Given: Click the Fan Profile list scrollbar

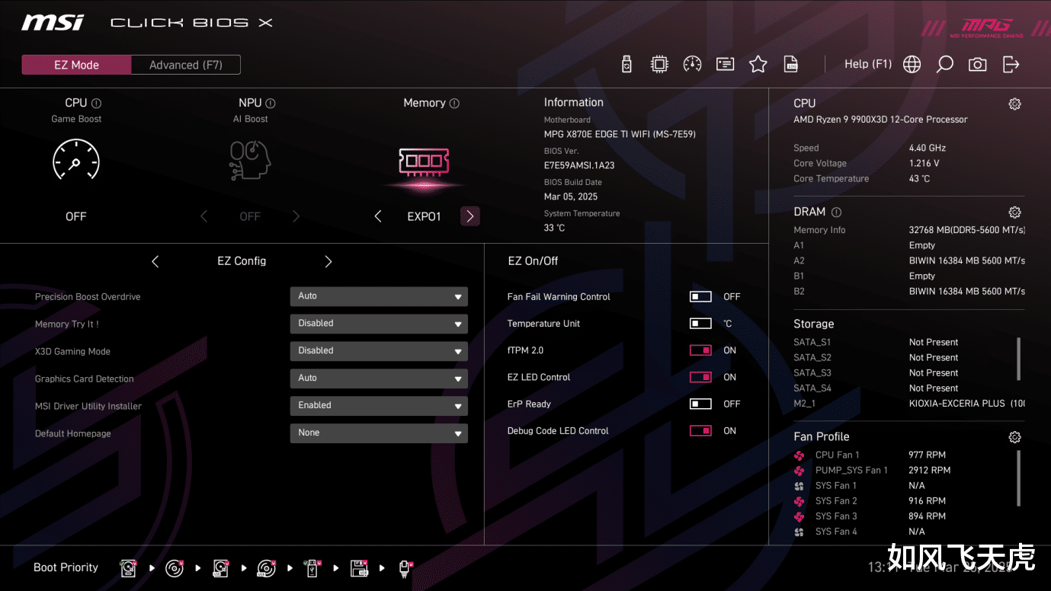Looking at the screenshot, I should 1019,478.
